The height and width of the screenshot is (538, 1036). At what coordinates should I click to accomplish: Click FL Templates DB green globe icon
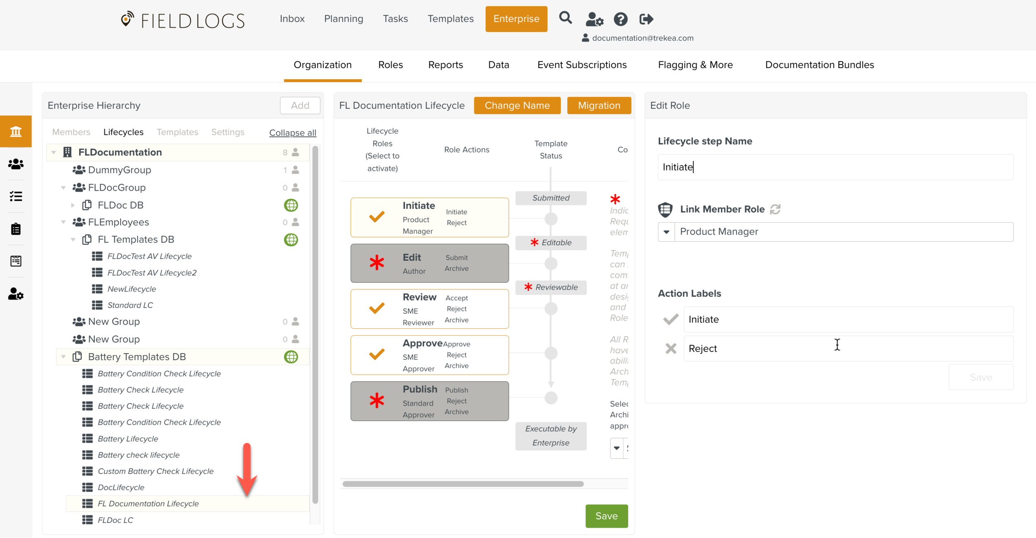click(x=291, y=240)
